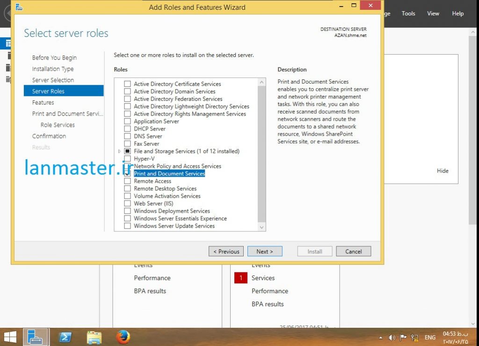479x346 pixels.
Task: Go to the Features wizard step
Action: click(43, 102)
